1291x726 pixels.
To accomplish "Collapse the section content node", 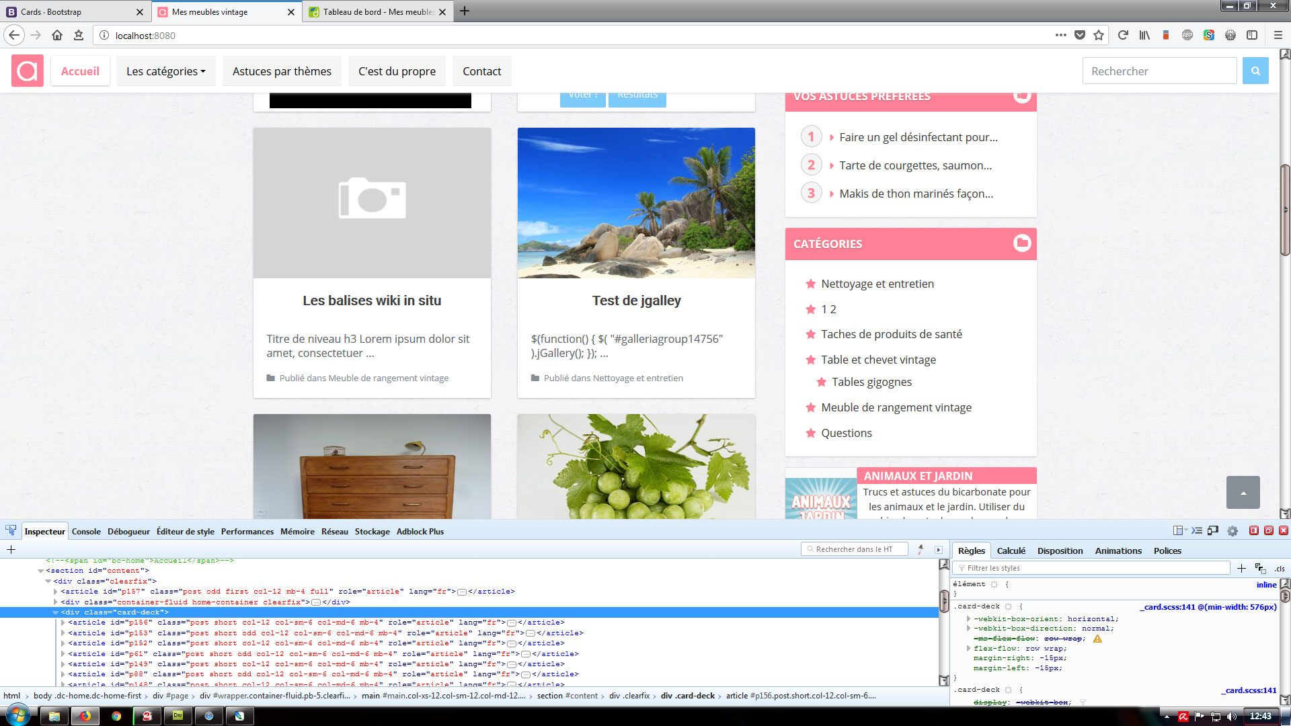I will 41,571.
